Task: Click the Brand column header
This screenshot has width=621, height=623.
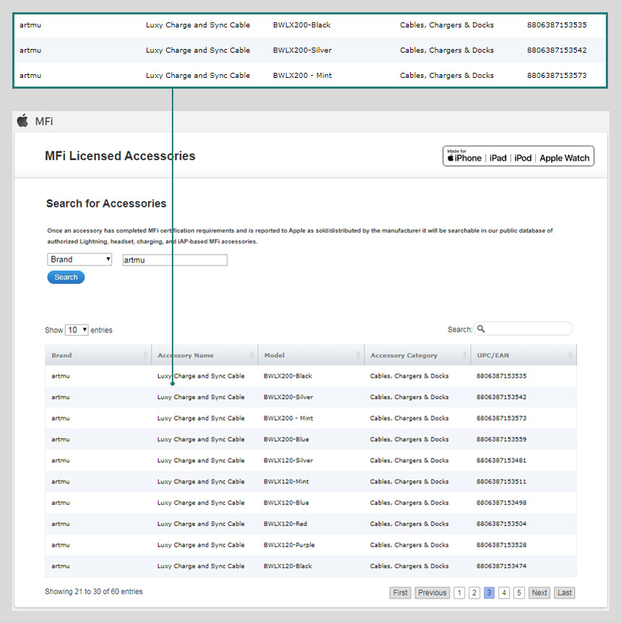Action: (98, 355)
